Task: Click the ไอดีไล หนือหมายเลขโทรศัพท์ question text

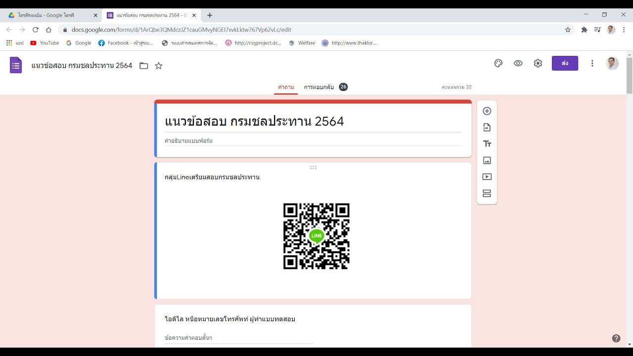Action: click(230, 319)
